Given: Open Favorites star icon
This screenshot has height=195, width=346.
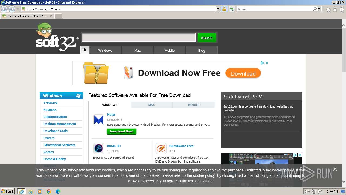Looking at the screenshot, I should [335, 9].
